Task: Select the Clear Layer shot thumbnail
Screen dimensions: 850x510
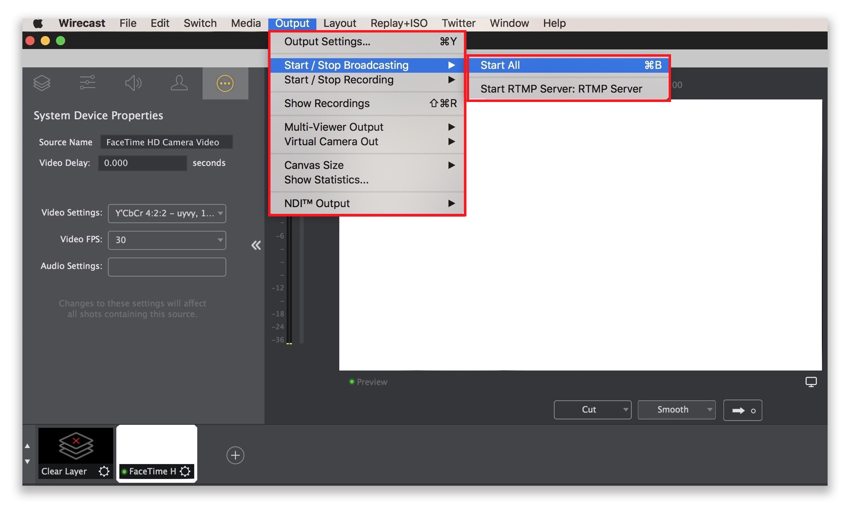Action: [75, 453]
